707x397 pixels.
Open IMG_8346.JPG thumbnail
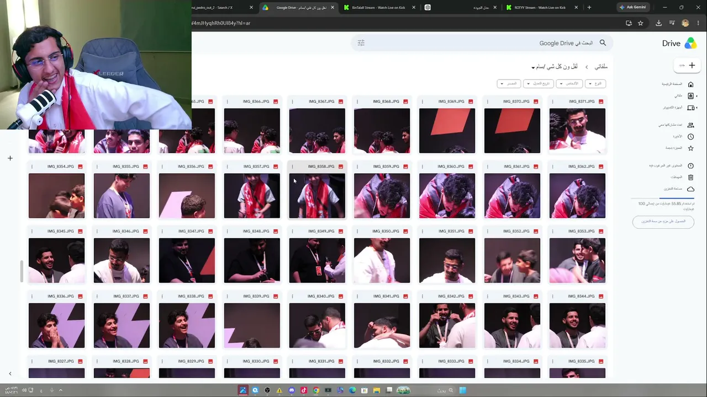[122, 261]
